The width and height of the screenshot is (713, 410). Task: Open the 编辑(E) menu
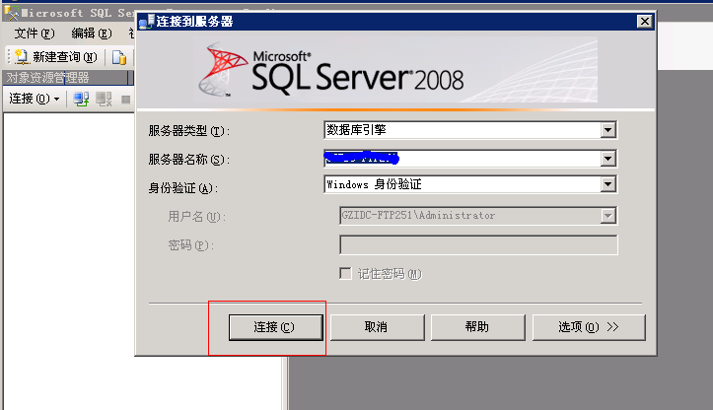coord(92,34)
